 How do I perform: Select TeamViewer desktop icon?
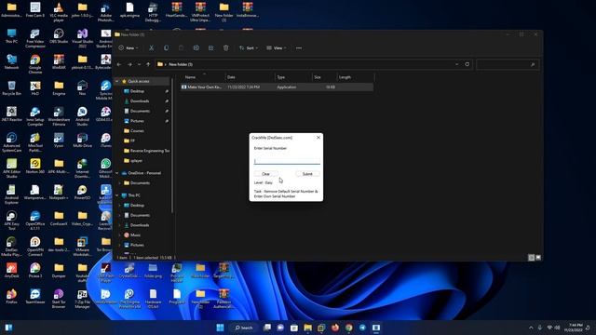(x=35, y=296)
